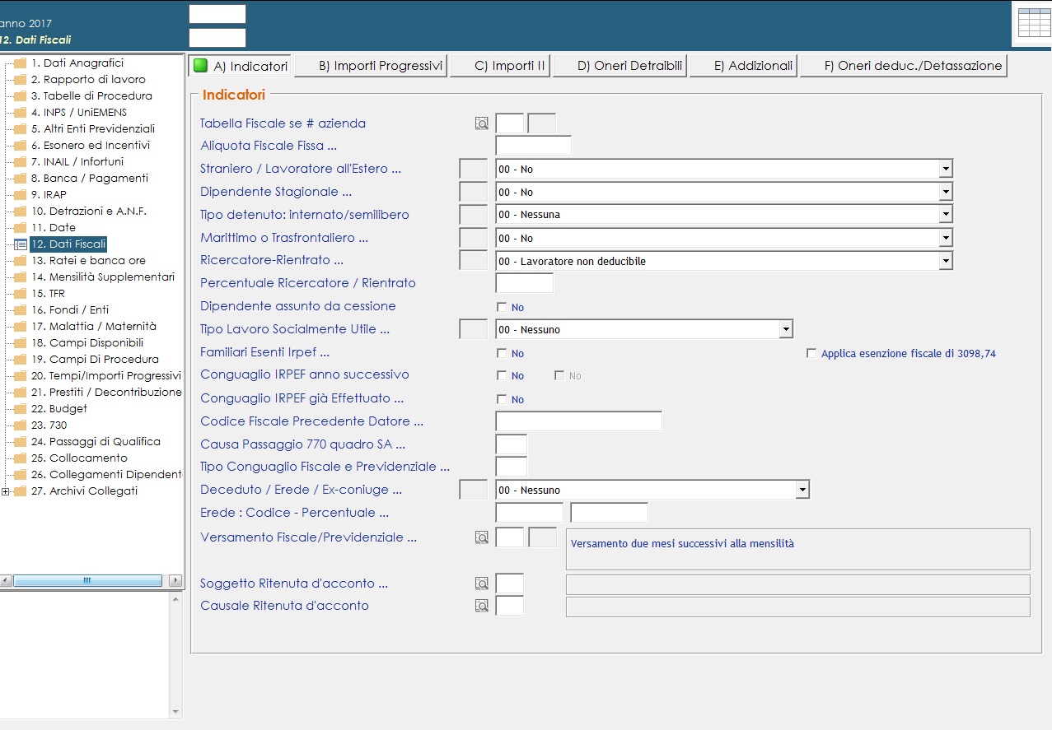The image size is (1052, 730).
Task: Open 10. Detrazioni e A.N.F. section
Action: coord(89,212)
